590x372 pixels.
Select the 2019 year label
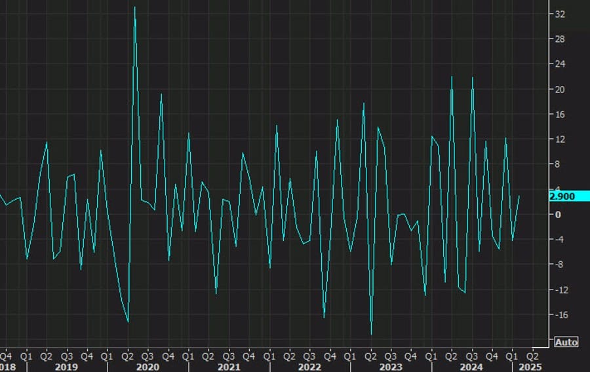[x=67, y=367]
